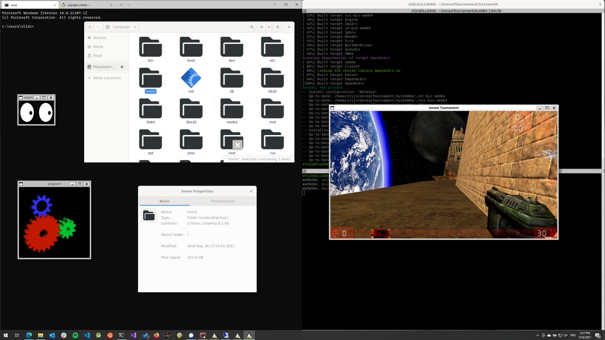
Task: Open the terminal new tab dropdown
Action: tap(129, 5)
